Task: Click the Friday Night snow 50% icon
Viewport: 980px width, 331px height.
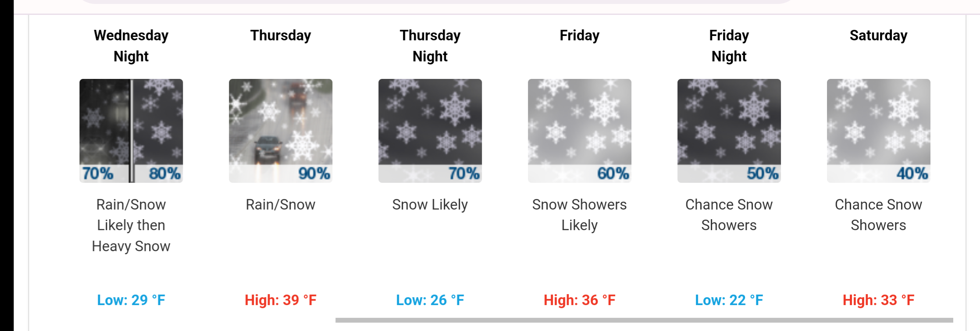Action: coord(729,131)
